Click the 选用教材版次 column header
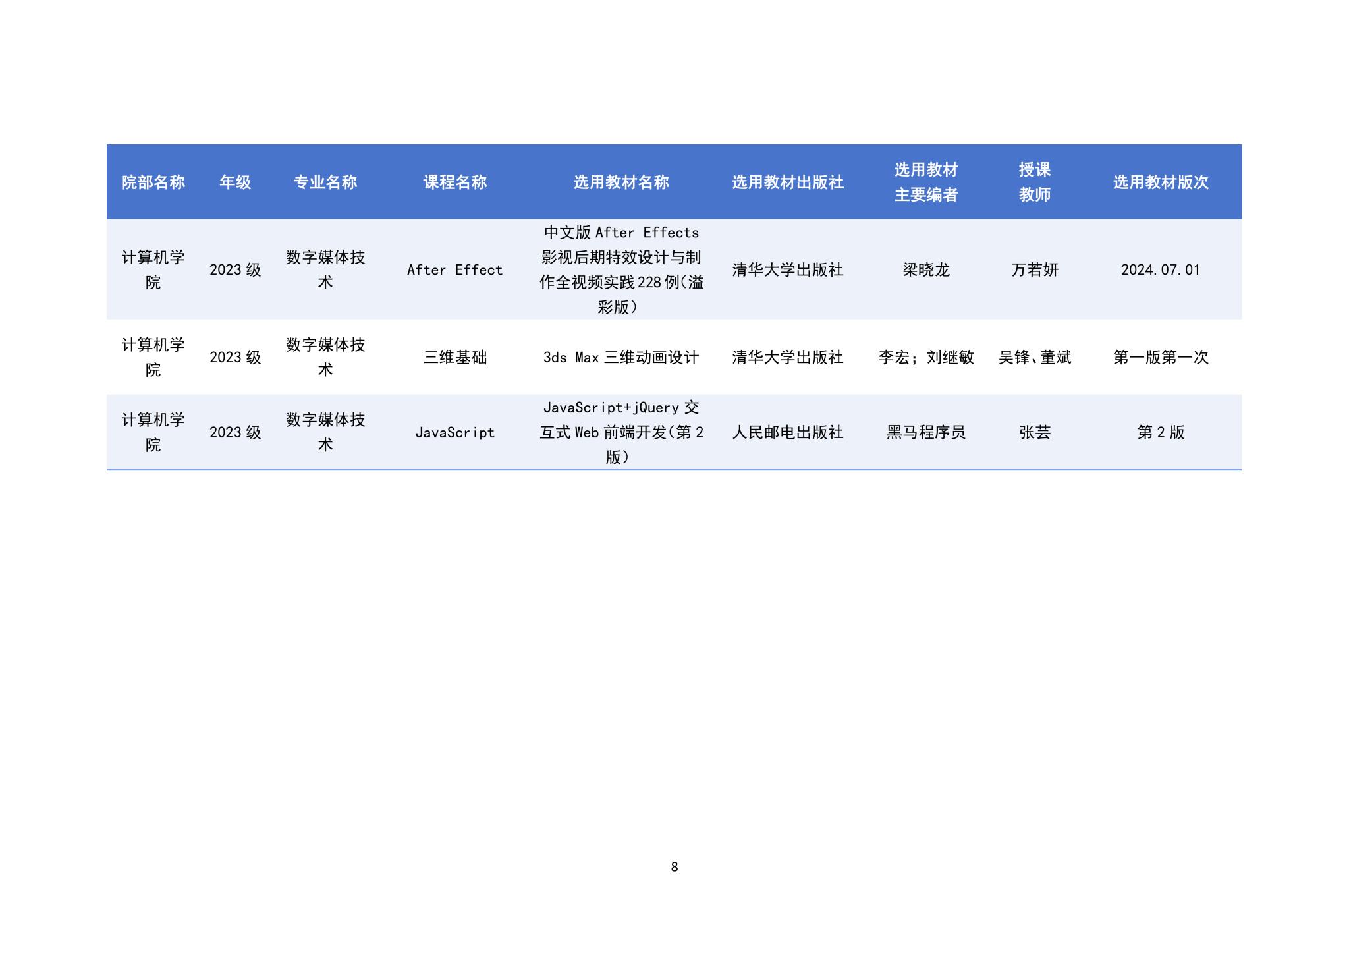This screenshot has height=954, width=1349. [1161, 182]
